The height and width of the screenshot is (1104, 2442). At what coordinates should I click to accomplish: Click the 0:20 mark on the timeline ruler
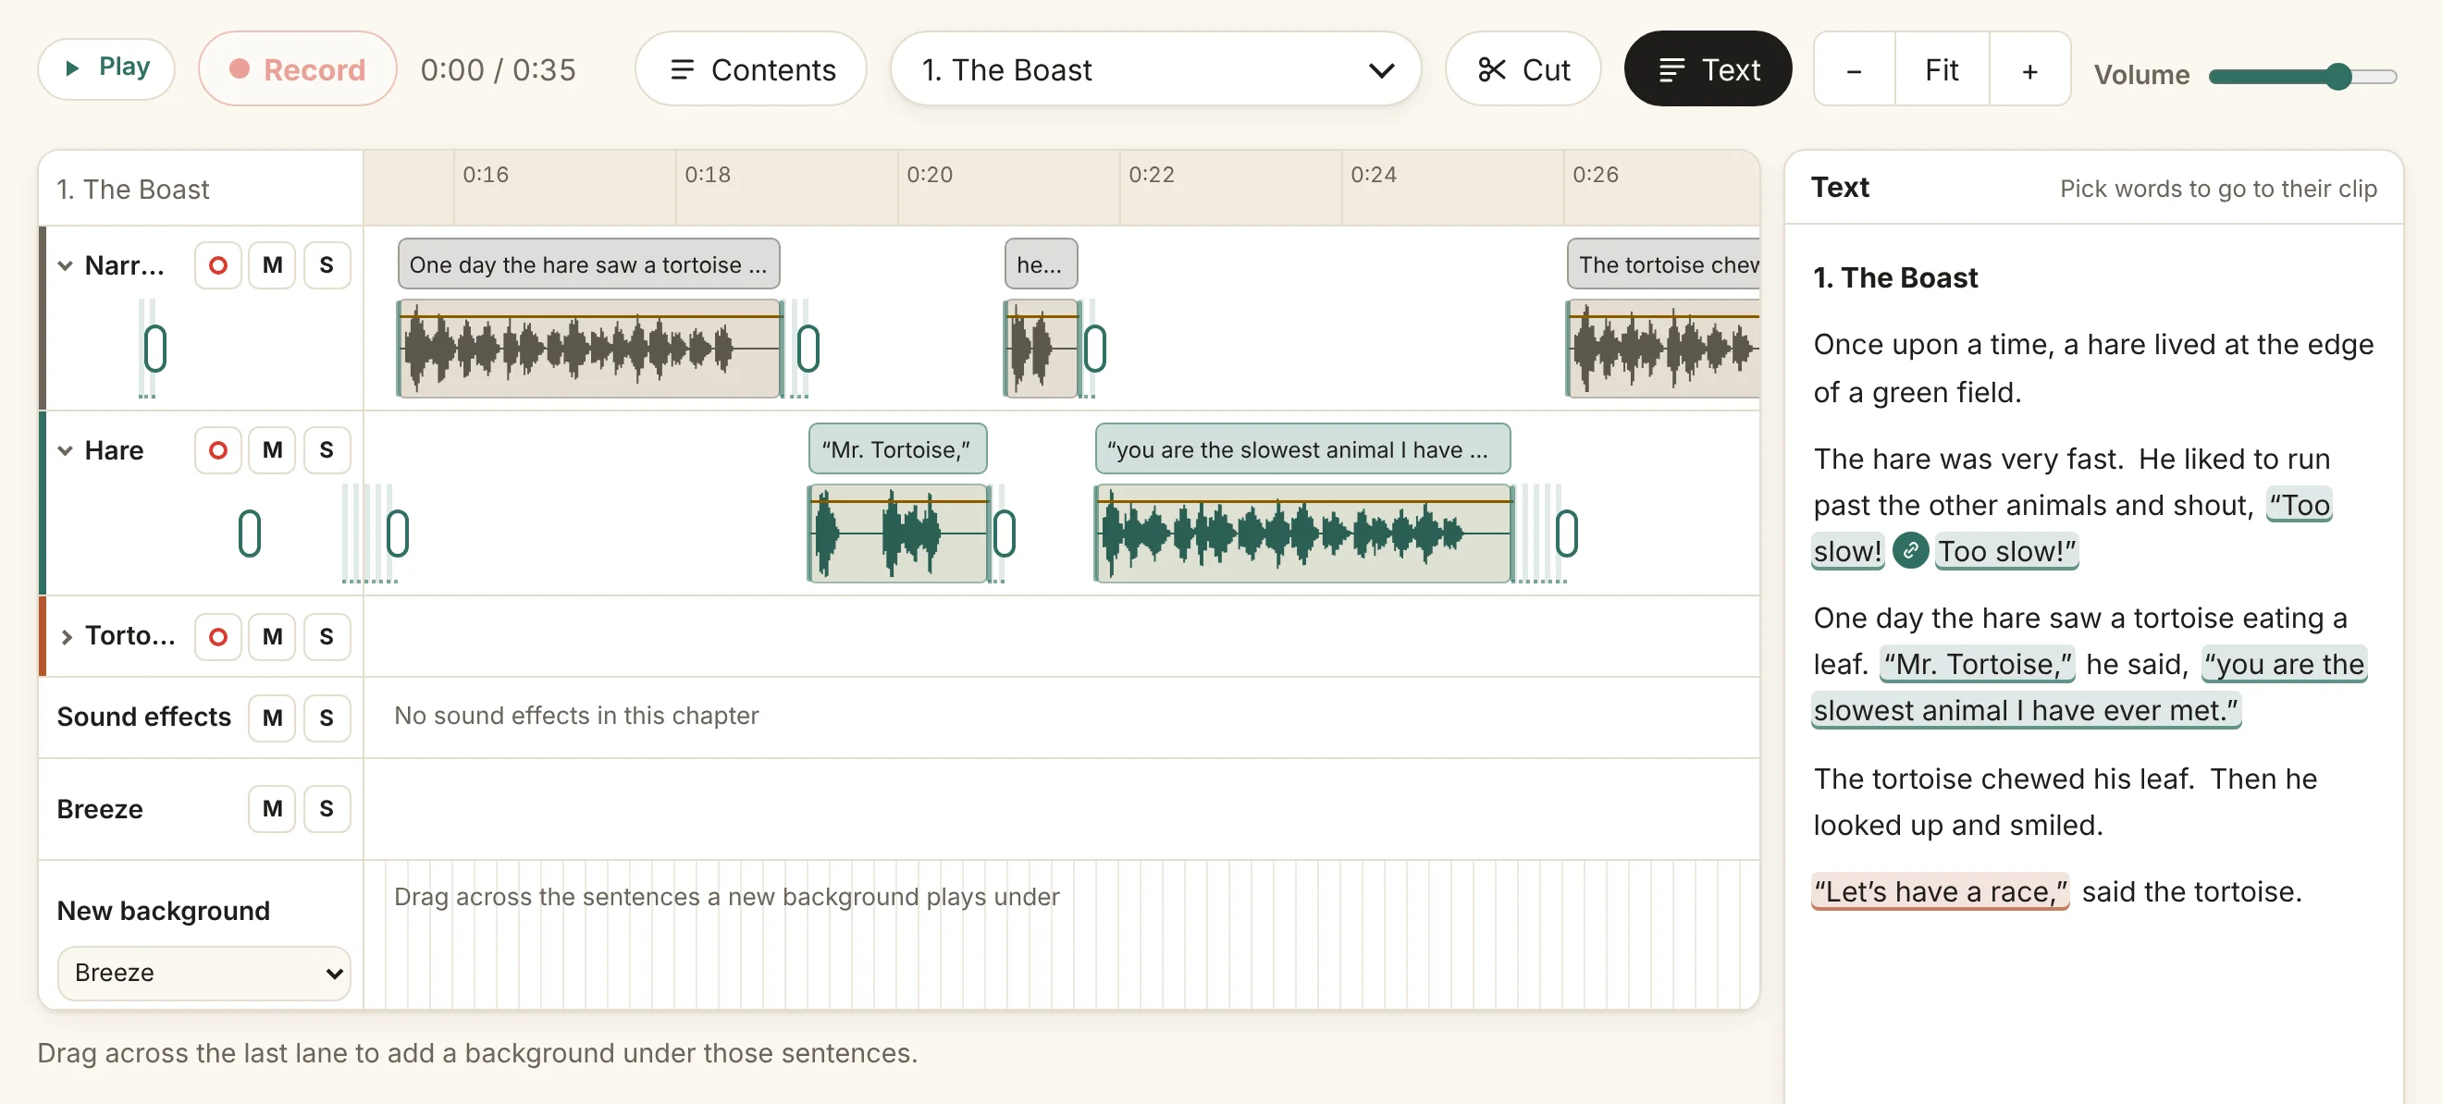929,176
